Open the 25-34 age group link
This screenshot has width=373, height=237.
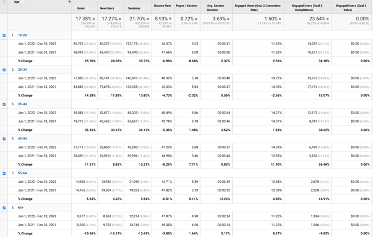click(22, 70)
